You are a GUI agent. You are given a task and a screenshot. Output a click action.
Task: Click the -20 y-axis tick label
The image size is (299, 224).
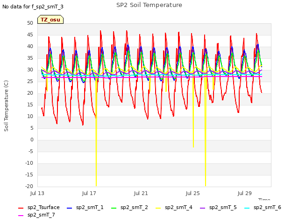[x=29, y=187]
